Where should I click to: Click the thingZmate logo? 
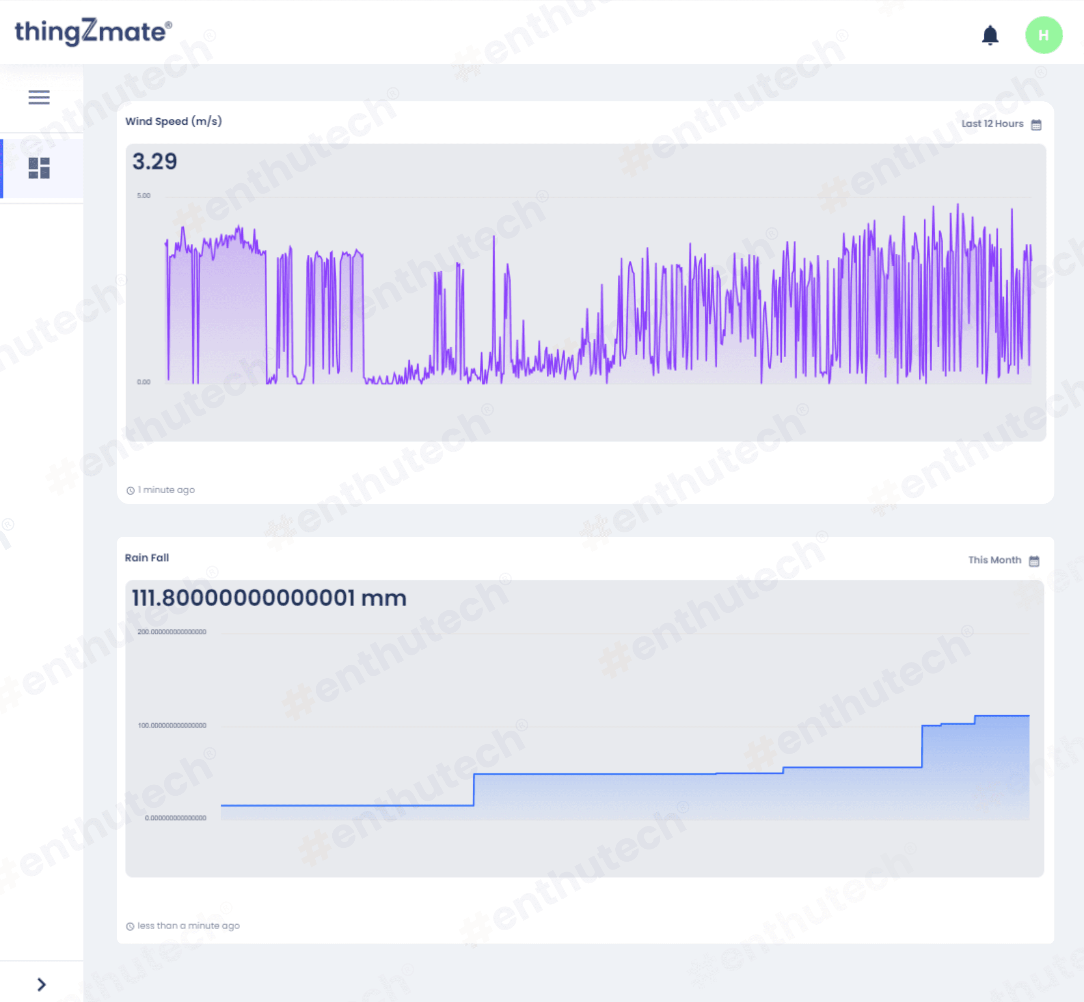tap(93, 32)
